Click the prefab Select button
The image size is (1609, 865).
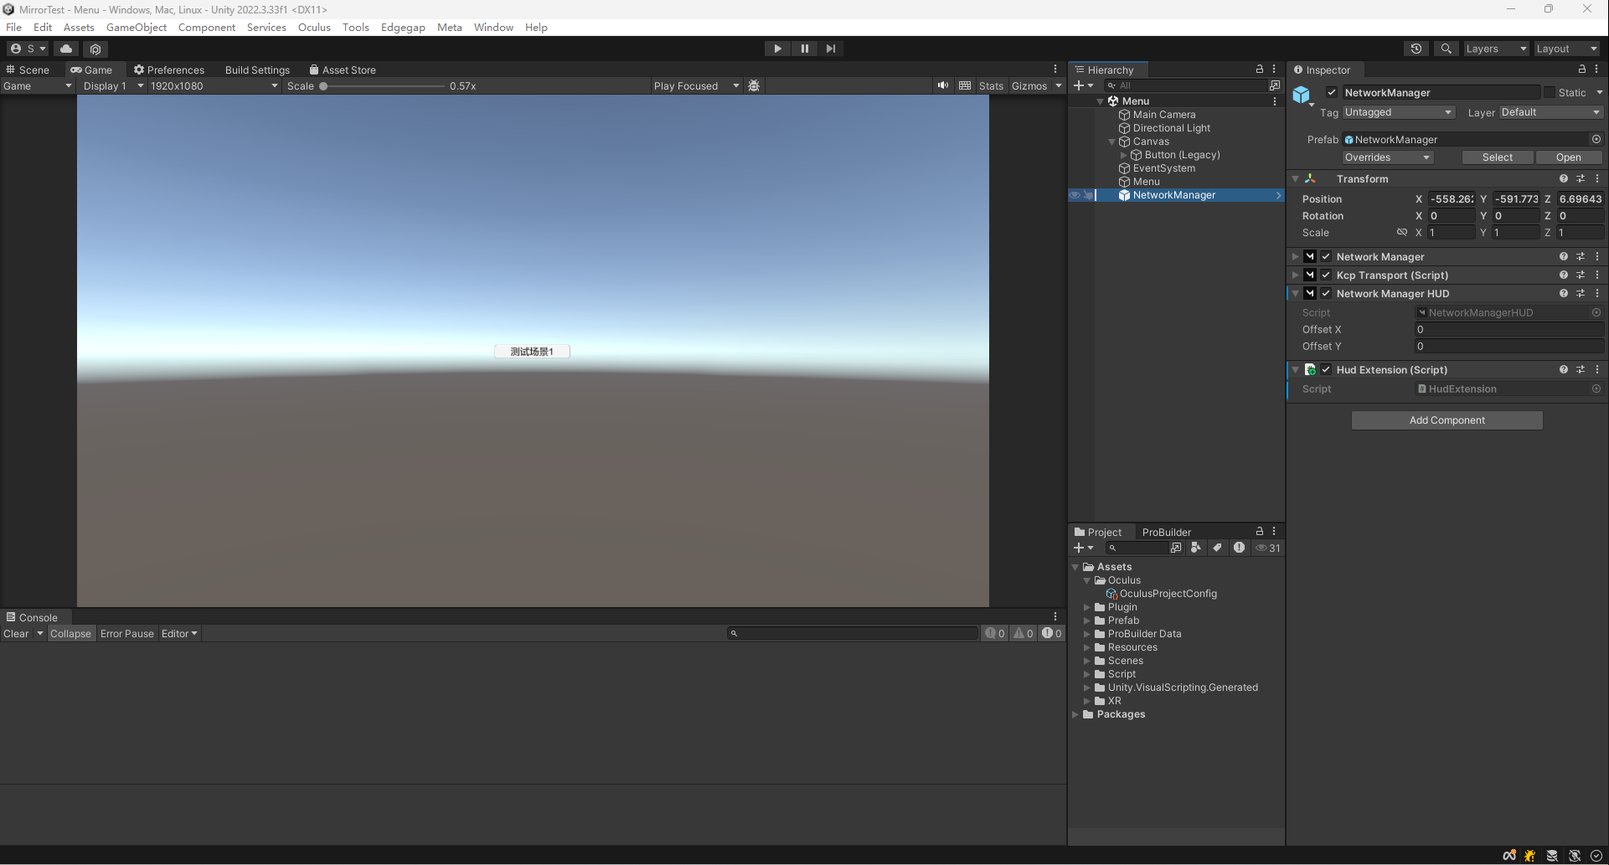[x=1498, y=157]
